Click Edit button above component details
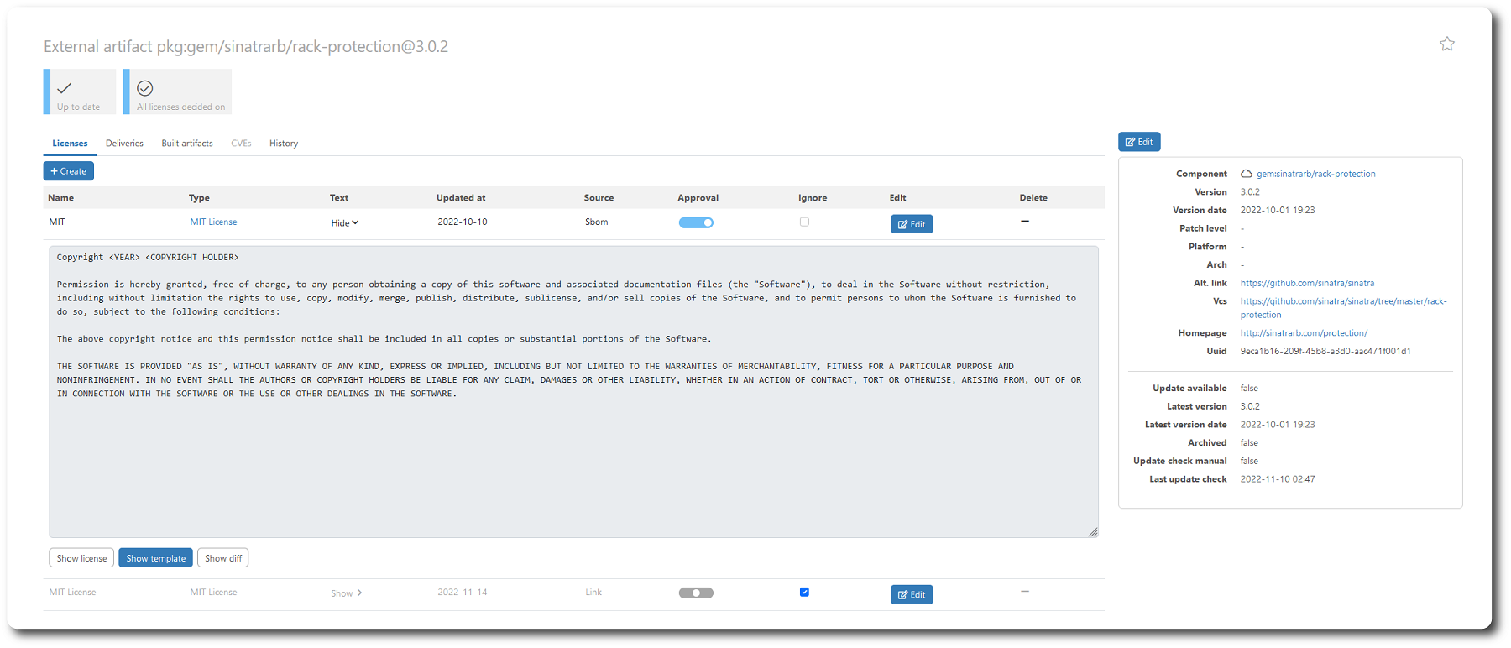The width and height of the screenshot is (1511, 648). (x=1139, y=142)
